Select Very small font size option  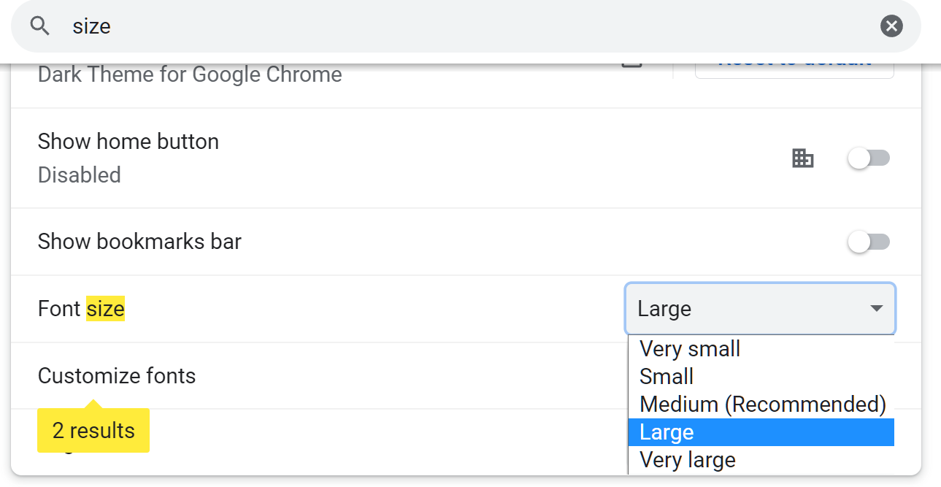point(690,349)
